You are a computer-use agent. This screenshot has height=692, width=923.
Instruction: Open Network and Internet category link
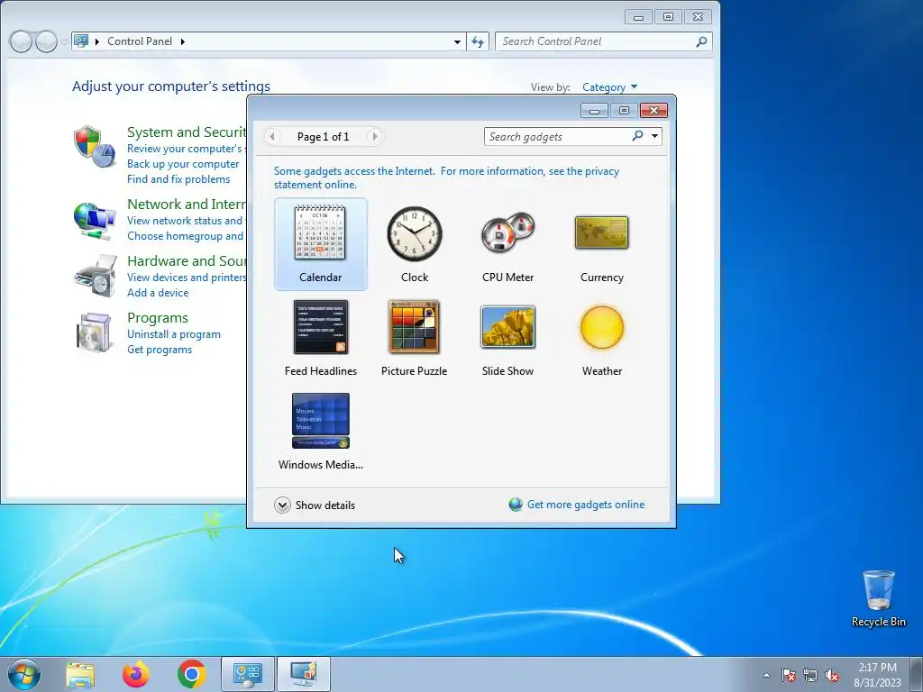coord(187,205)
